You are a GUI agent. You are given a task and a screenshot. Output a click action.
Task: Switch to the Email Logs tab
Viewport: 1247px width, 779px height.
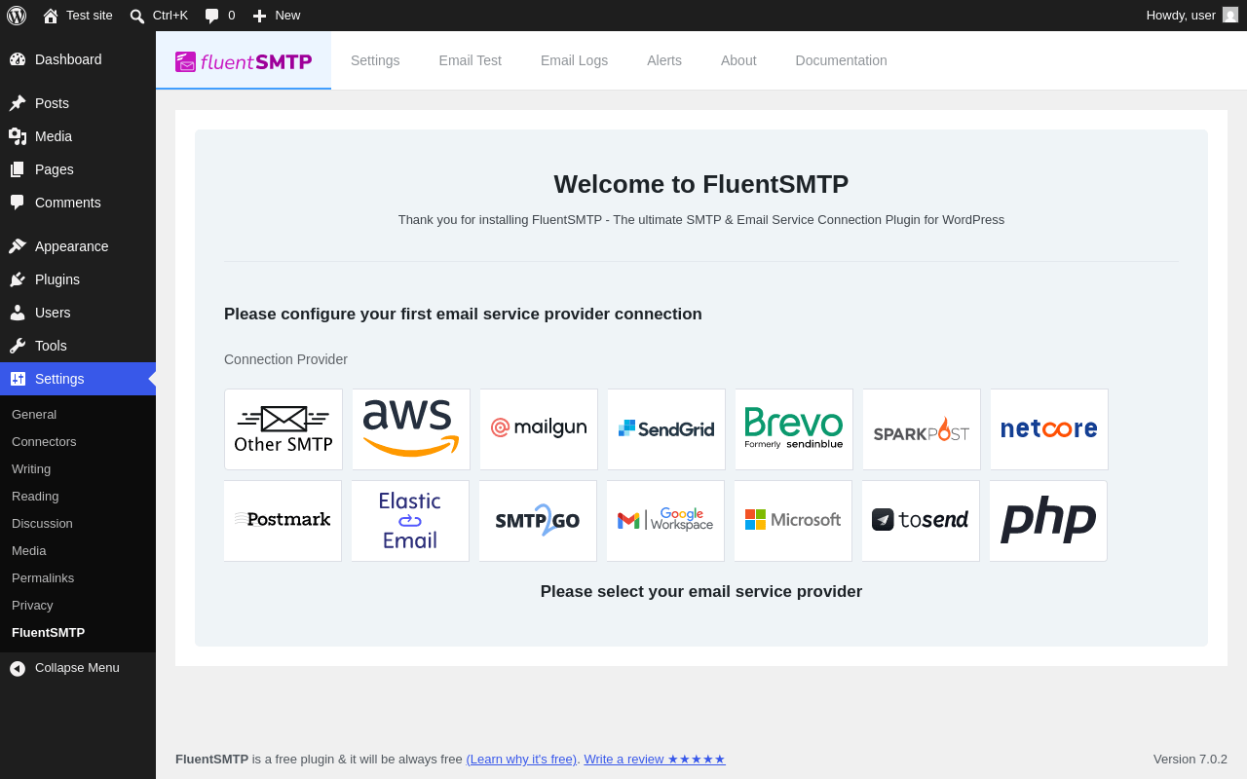click(574, 60)
